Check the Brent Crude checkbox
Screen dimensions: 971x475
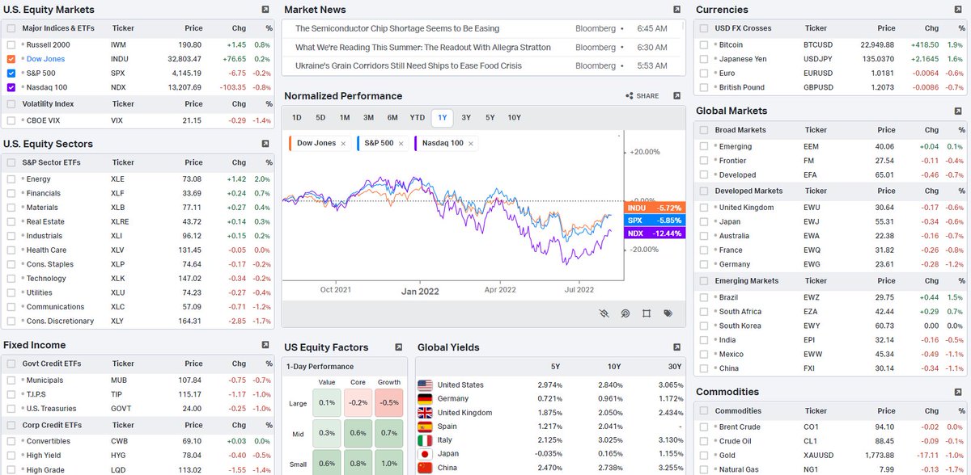tap(704, 427)
